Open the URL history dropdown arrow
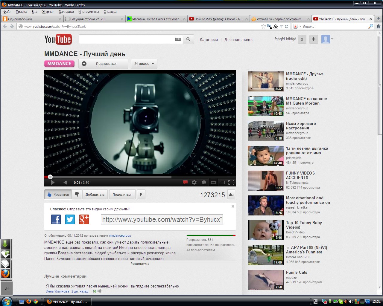383x306 pixels. (281, 26)
